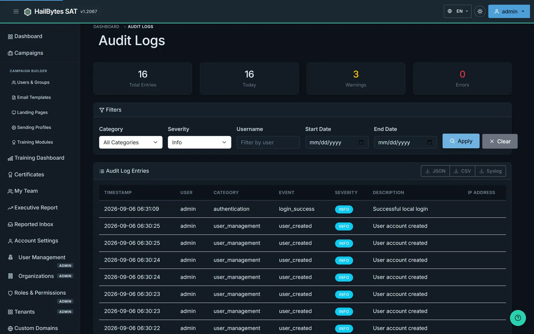This screenshot has height=334, width=534.
Task: Click the Warnings stat card
Action: pos(356,78)
